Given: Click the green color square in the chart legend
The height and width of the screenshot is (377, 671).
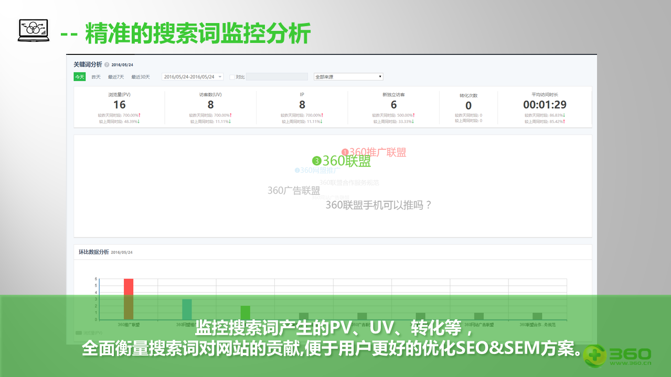Looking at the screenshot, I should (x=78, y=332).
